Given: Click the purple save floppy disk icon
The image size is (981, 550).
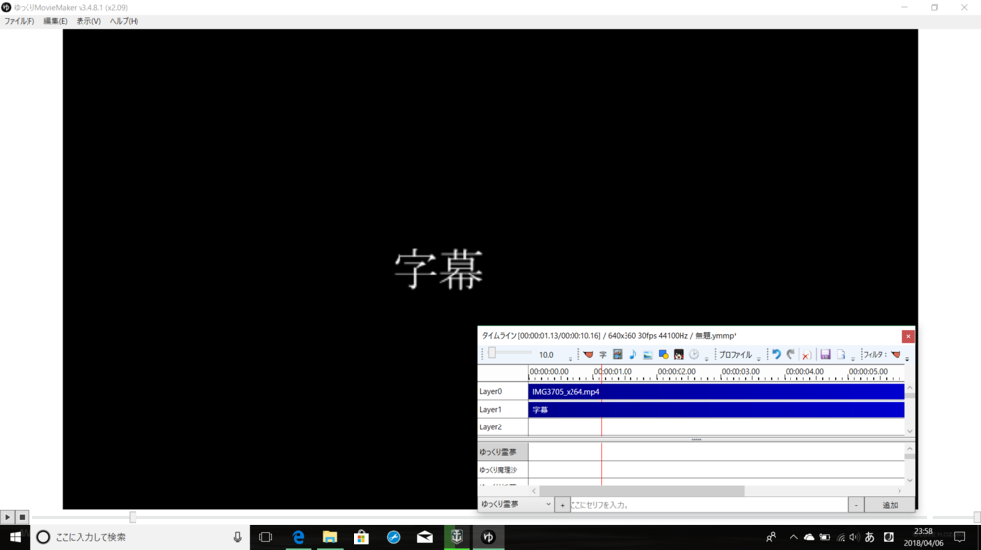Looking at the screenshot, I should (x=825, y=355).
